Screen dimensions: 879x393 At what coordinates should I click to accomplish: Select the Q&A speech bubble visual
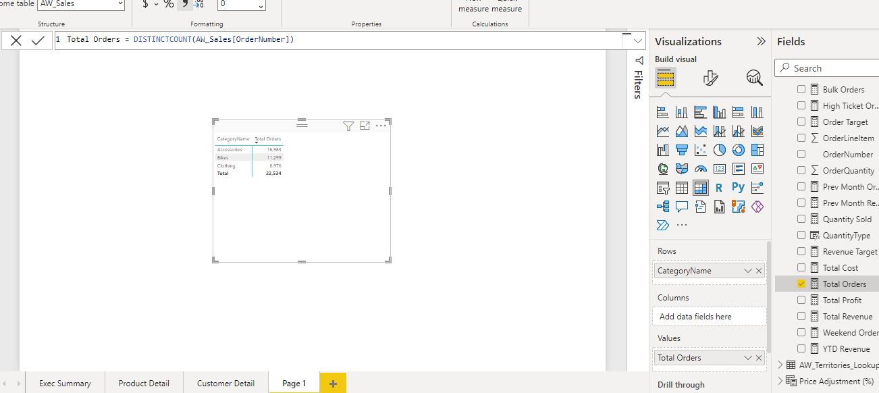click(x=682, y=207)
